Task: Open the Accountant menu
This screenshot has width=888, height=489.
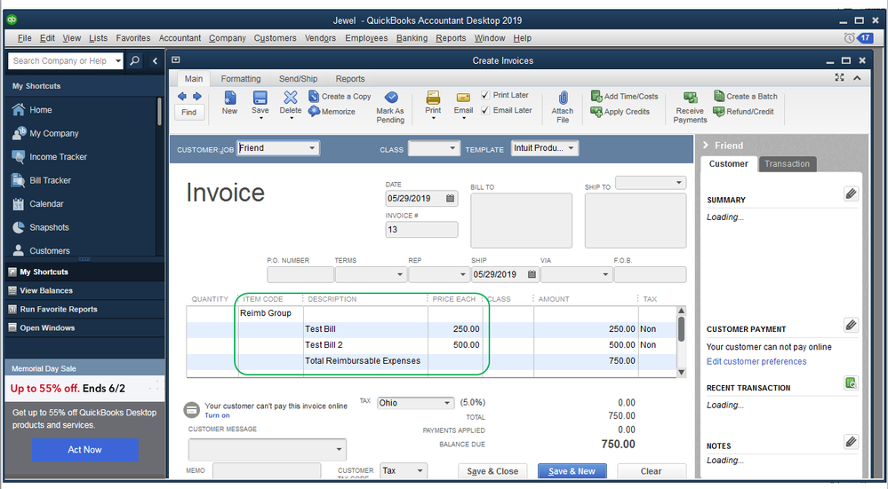Action: tap(180, 38)
